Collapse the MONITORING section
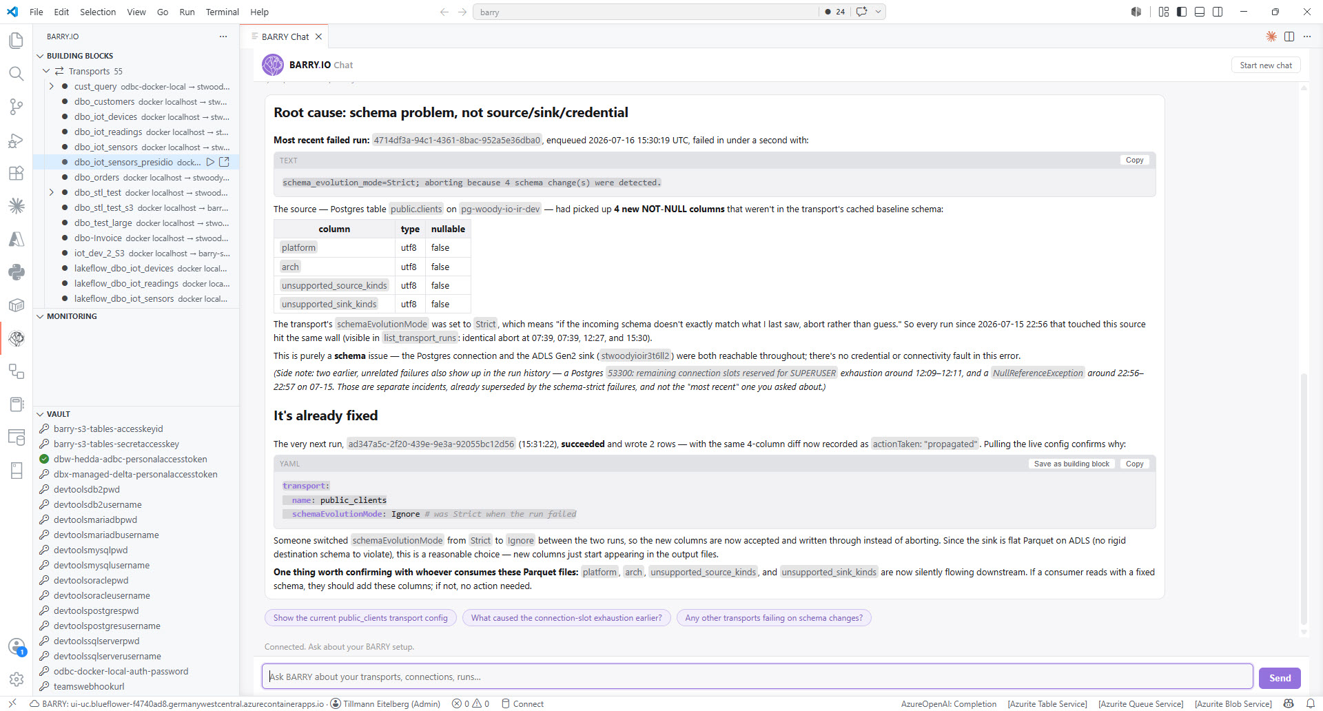The height and width of the screenshot is (711, 1323). [40, 316]
